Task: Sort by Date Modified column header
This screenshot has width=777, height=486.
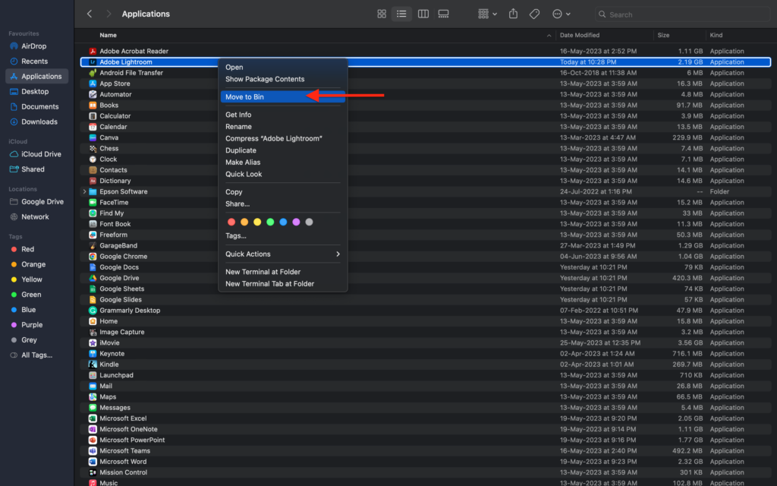Action: [x=579, y=35]
